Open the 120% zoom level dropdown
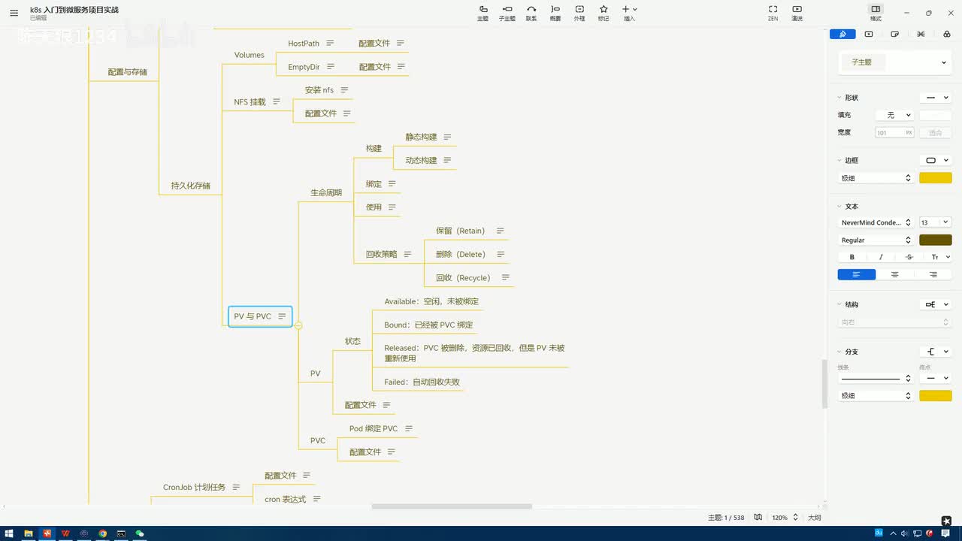The width and height of the screenshot is (962, 541). click(784, 518)
